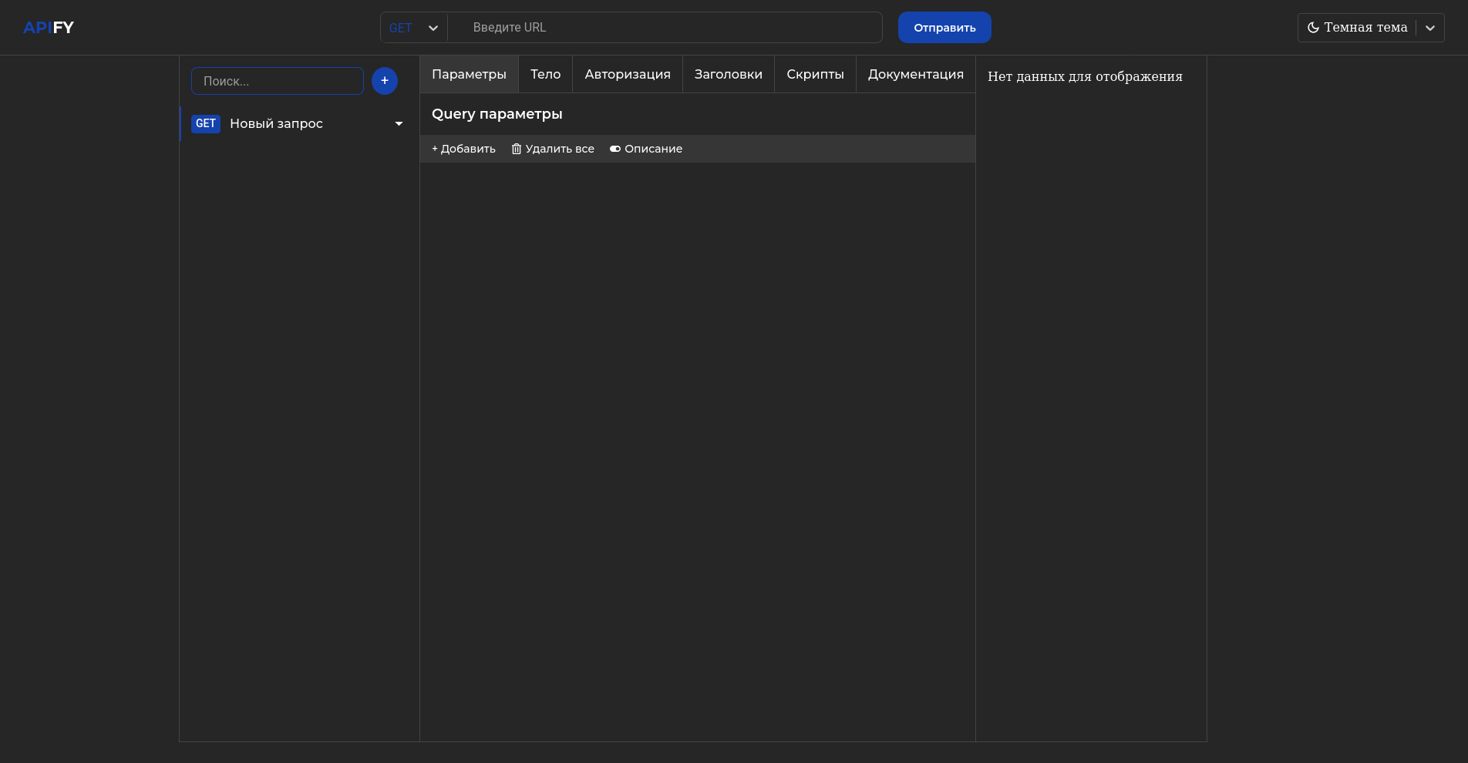Switch to the Скрипты tab
1468x763 pixels.
(815, 75)
